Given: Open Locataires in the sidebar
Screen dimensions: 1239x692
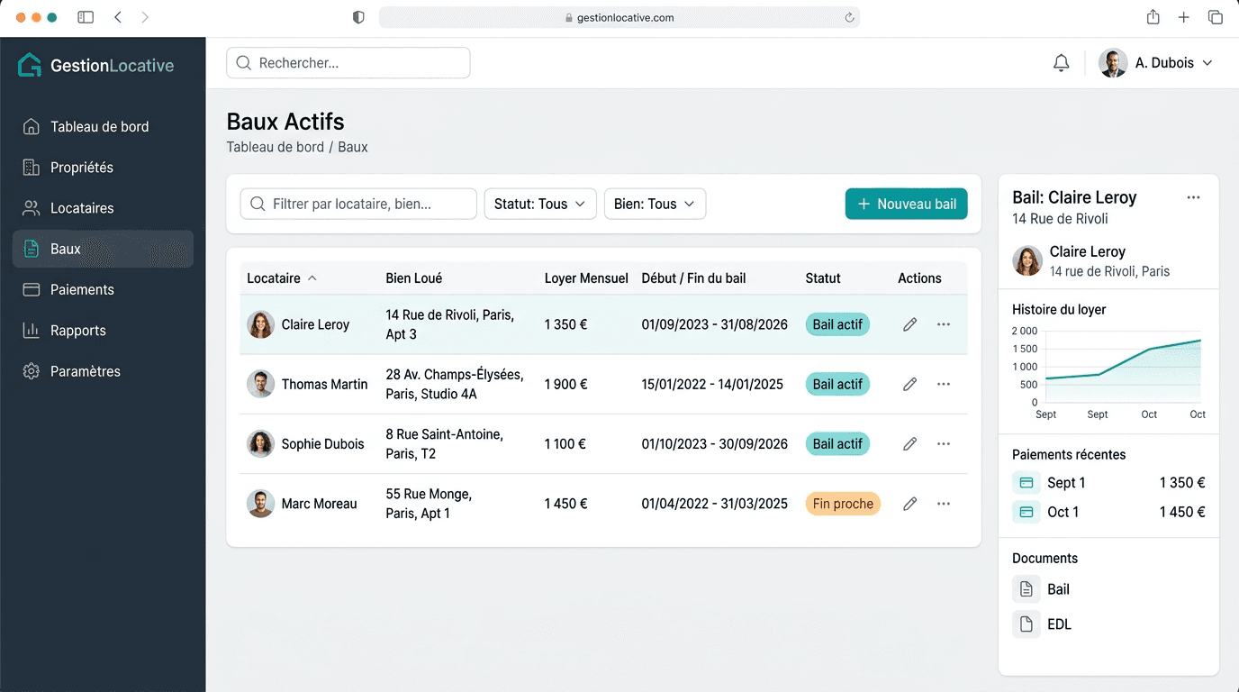Looking at the screenshot, I should 82,208.
